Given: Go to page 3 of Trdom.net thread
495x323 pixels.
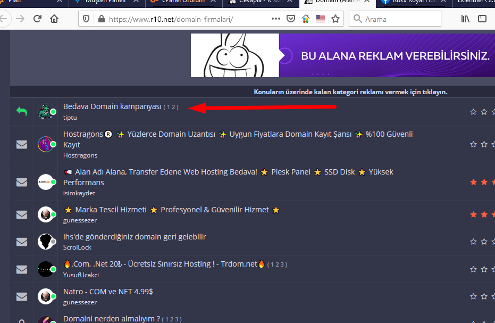Looking at the screenshot, I should coord(283,264).
